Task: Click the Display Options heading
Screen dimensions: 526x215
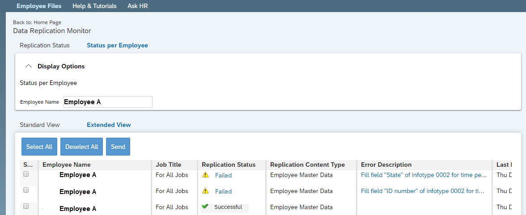Action: coord(61,67)
